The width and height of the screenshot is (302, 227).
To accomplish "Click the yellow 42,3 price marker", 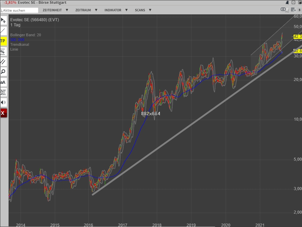I will [x=297, y=37].
